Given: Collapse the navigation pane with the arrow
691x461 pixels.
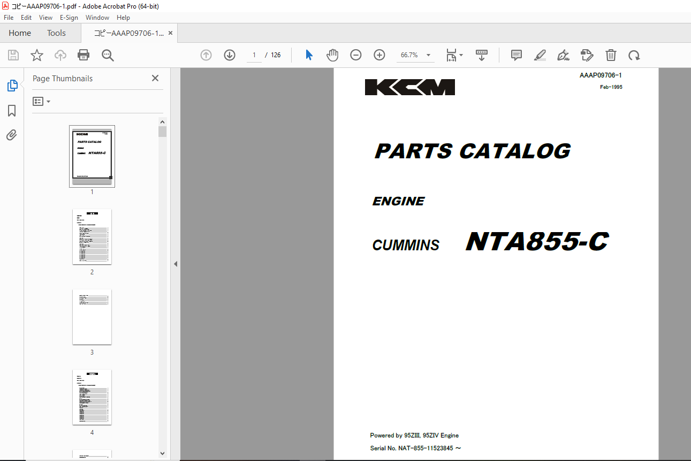Looking at the screenshot, I should coord(176,264).
